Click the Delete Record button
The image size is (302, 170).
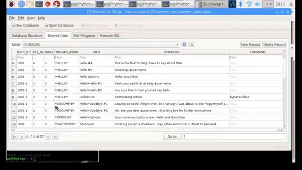pos(274,44)
